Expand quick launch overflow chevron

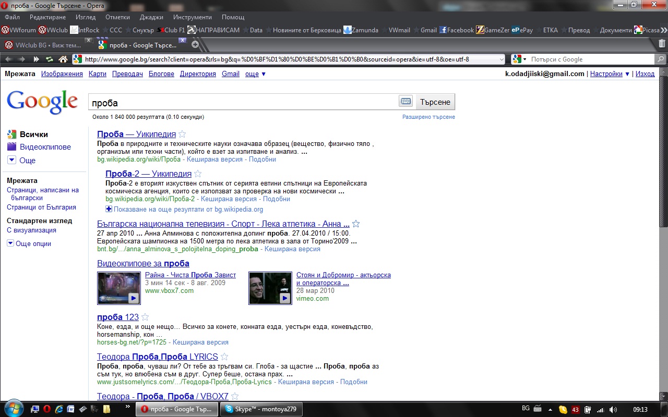coord(128,406)
